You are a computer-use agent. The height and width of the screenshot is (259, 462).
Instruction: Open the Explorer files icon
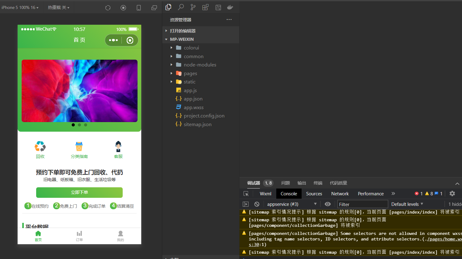[x=168, y=7]
